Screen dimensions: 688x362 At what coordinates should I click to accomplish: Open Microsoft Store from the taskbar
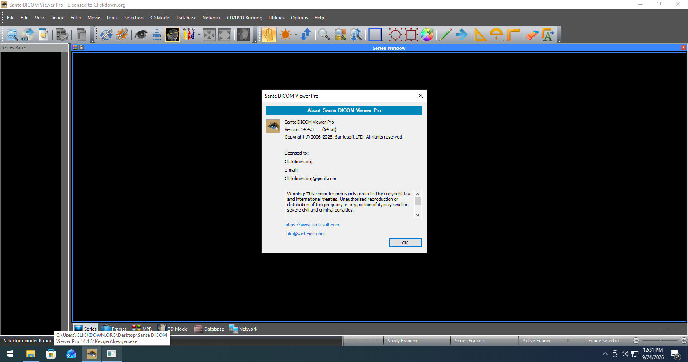51,354
